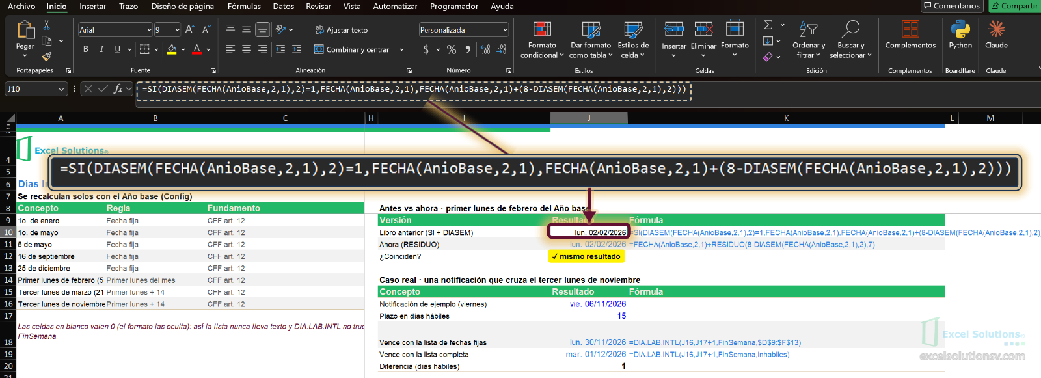Click the increase indent icon
Viewport: 1041px width, 378px height.
click(x=296, y=49)
